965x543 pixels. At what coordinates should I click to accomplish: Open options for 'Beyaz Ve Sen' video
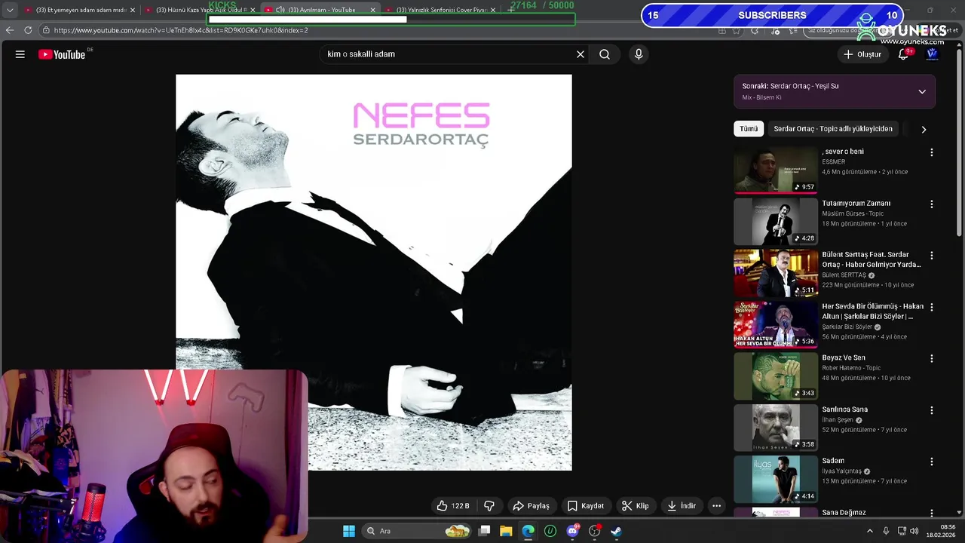coord(932,359)
